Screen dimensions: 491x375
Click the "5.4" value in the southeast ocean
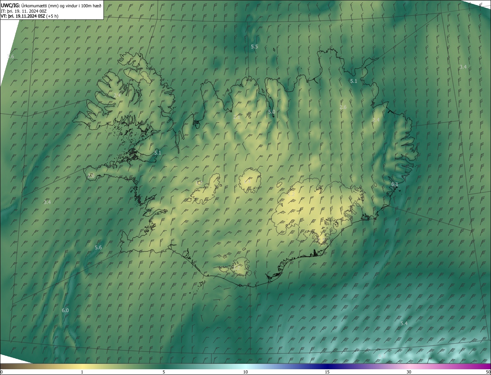(404, 324)
